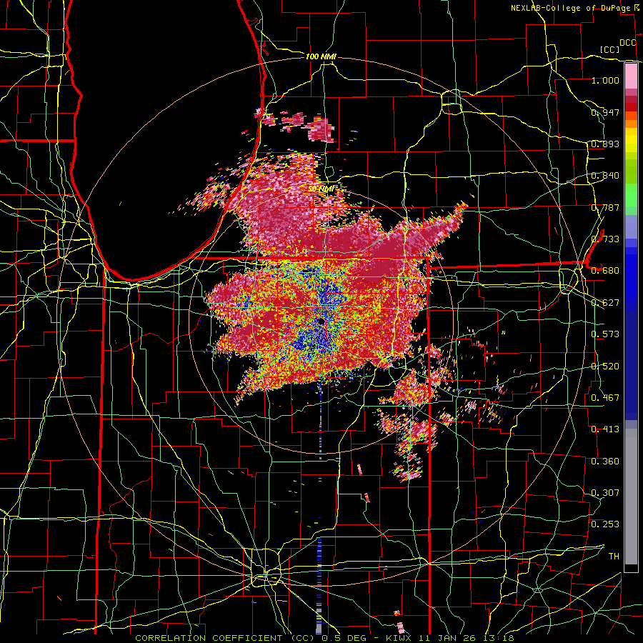
Task: Pick the light pink segment of the color bar
Action: point(631,76)
